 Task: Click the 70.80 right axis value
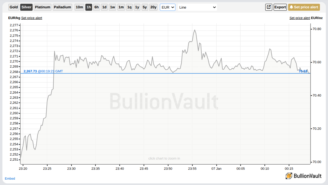click(x=317, y=29)
